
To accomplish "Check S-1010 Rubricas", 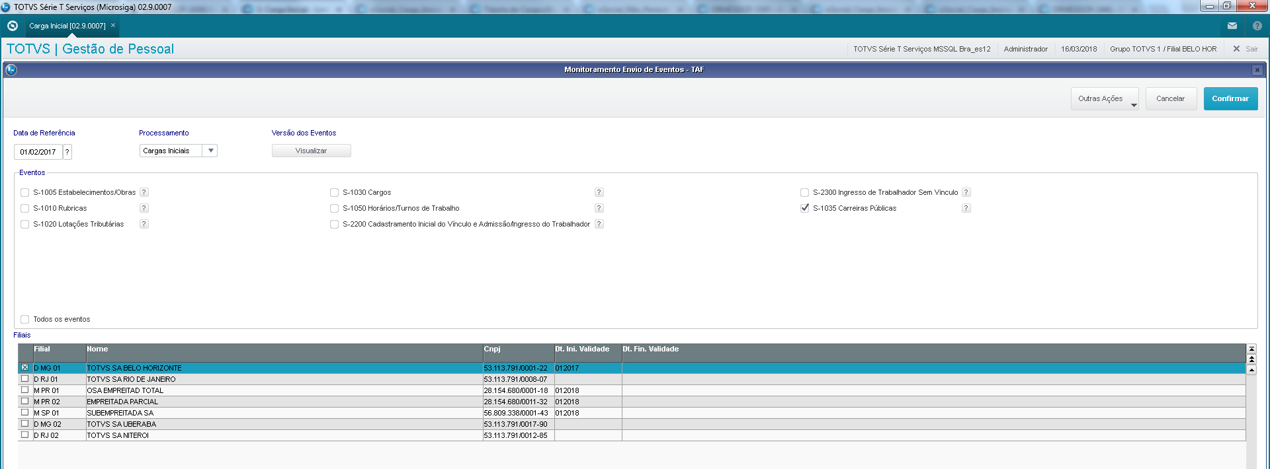I will click(24, 209).
